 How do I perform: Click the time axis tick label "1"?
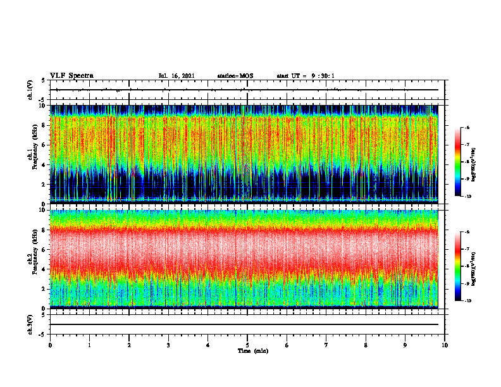tap(89, 345)
